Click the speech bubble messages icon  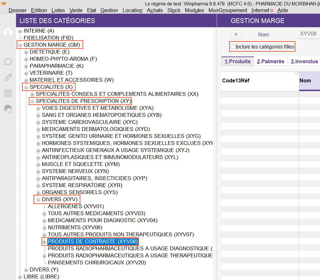[x=8, y=62]
